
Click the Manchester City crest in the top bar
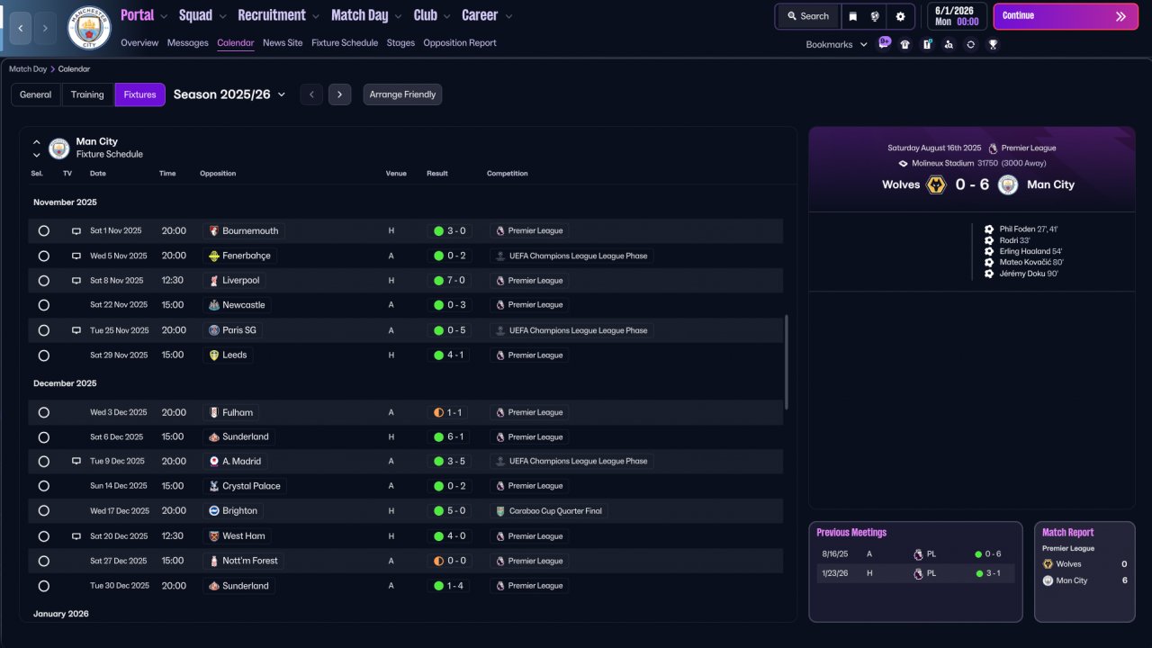[89, 28]
